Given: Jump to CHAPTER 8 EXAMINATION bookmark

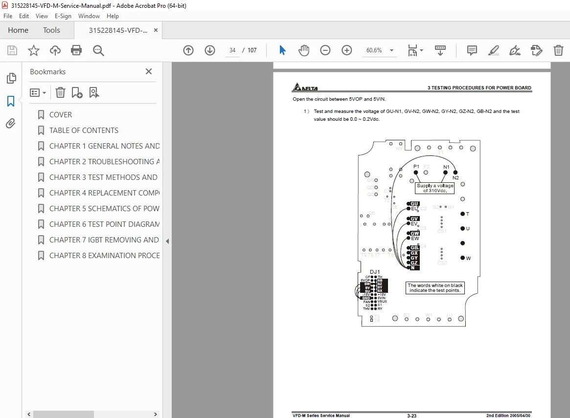Looking at the screenshot, I should tap(104, 255).
